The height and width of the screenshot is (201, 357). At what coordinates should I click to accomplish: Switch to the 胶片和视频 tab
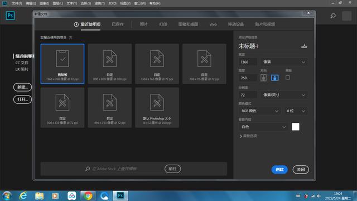(265, 25)
